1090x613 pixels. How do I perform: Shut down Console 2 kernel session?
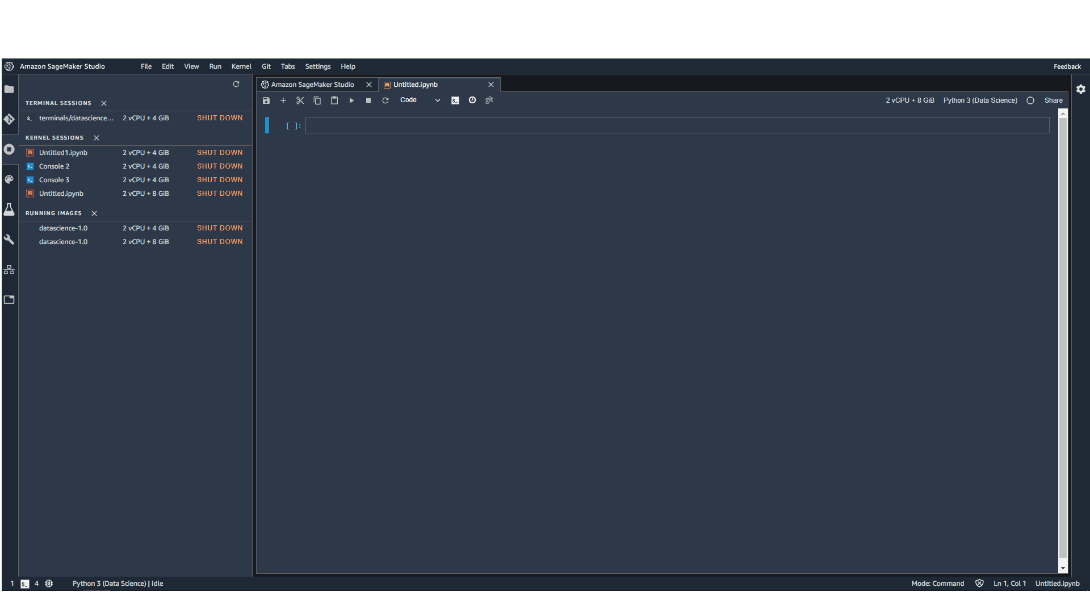[220, 166]
